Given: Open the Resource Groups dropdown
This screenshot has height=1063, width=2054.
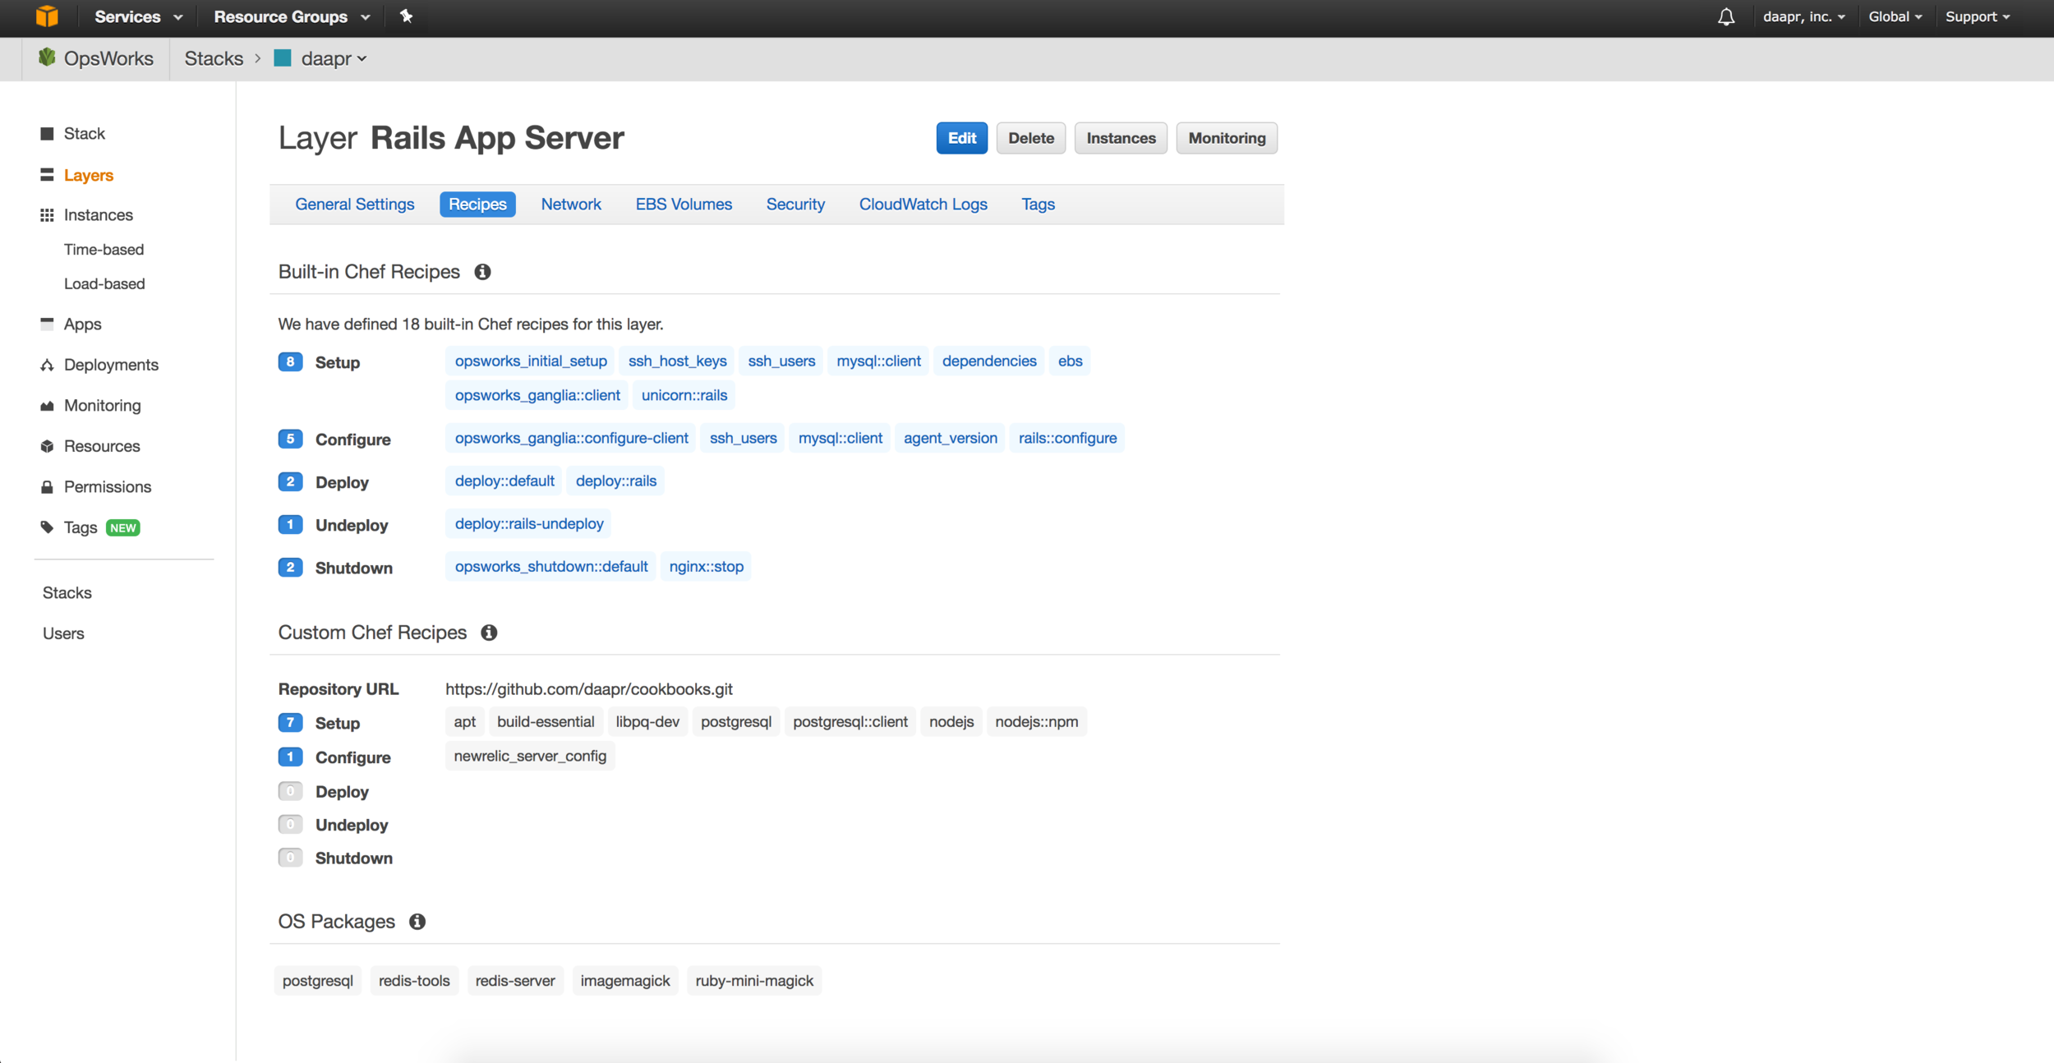Looking at the screenshot, I should click(292, 16).
